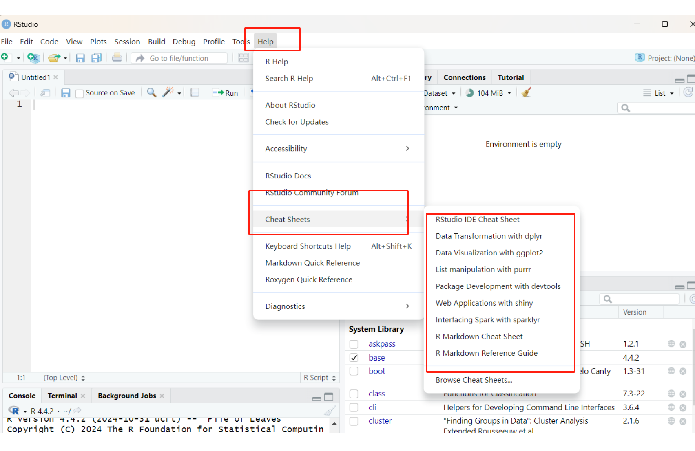The image size is (695, 451).
Task: Click the globe icon for askpass package
Action: coord(671,344)
